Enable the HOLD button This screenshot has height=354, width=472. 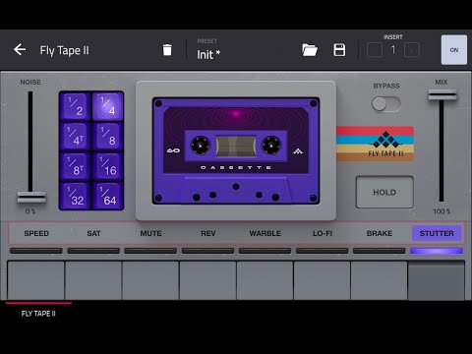(384, 192)
